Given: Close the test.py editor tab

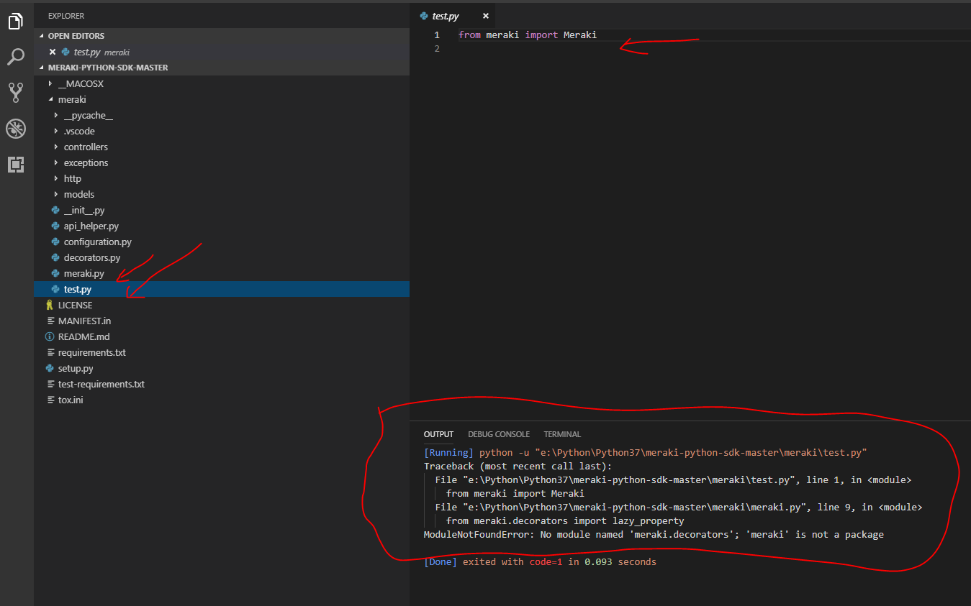Looking at the screenshot, I should click(x=486, y=16).
